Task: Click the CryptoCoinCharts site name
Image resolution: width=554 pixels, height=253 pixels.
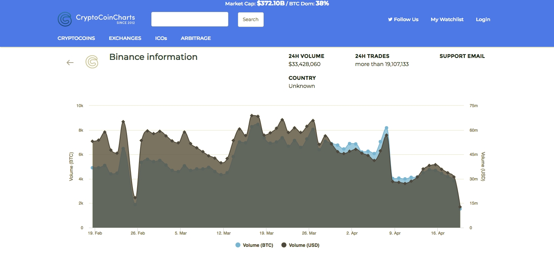Action: click(105, 18)
